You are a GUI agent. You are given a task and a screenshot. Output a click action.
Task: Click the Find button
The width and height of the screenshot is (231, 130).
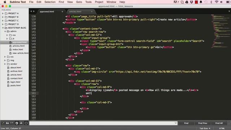tap(186, 123)
